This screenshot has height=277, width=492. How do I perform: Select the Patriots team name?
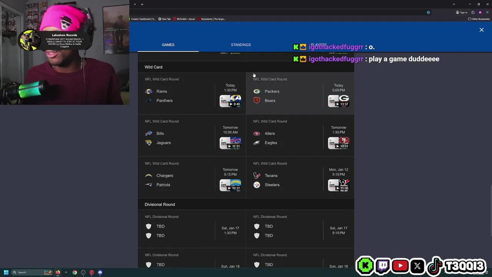click(x=163, y=185)
